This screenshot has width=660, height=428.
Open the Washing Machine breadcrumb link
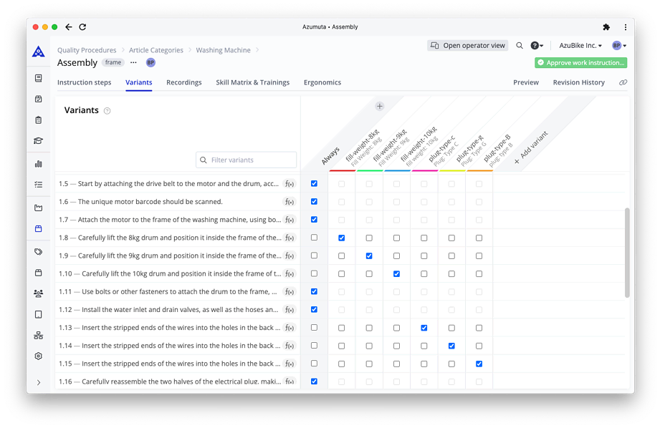(x=224, y=50)
